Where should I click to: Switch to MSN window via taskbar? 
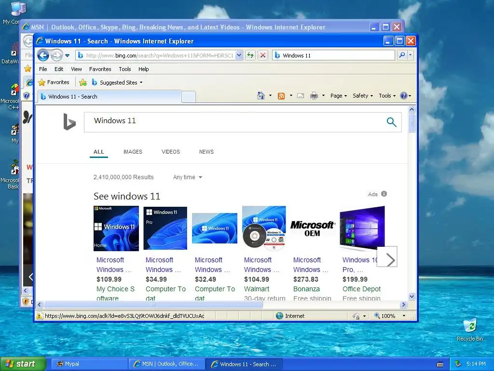pos(166,364)
